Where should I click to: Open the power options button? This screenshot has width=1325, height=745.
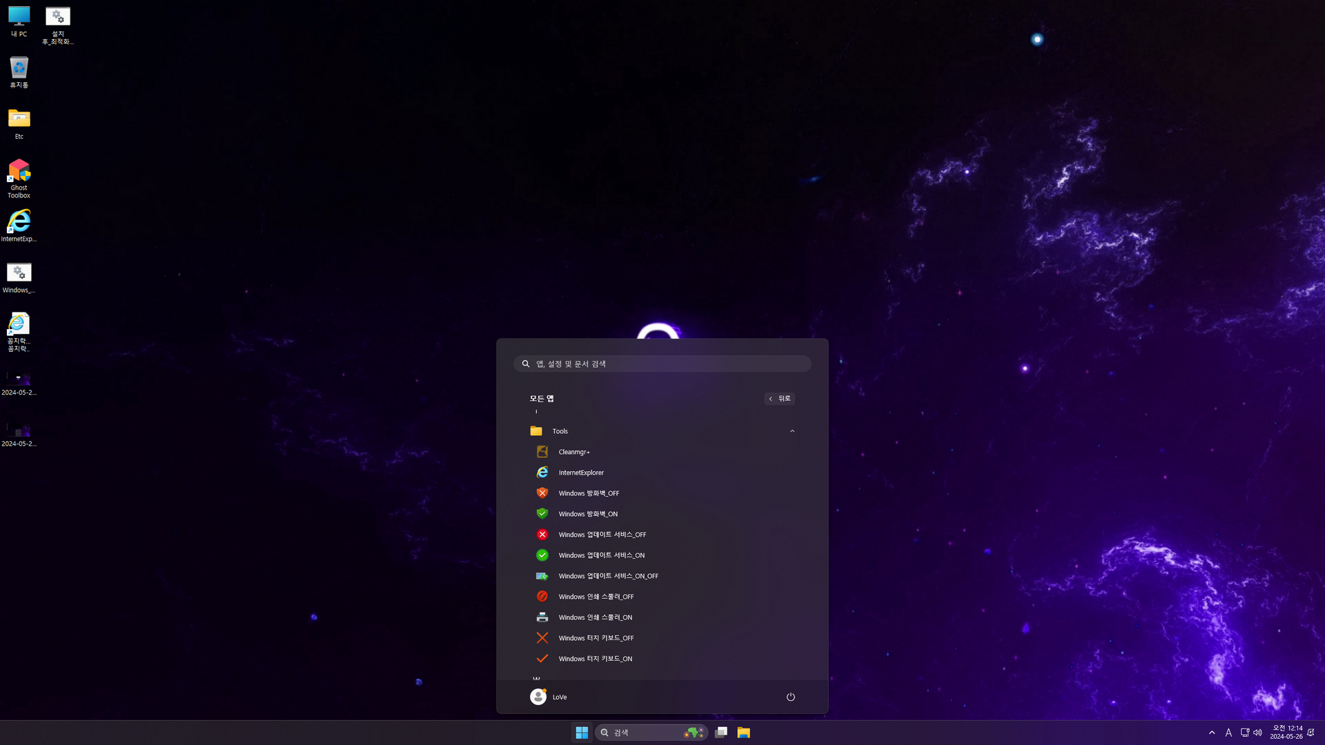tap(791, 697)
